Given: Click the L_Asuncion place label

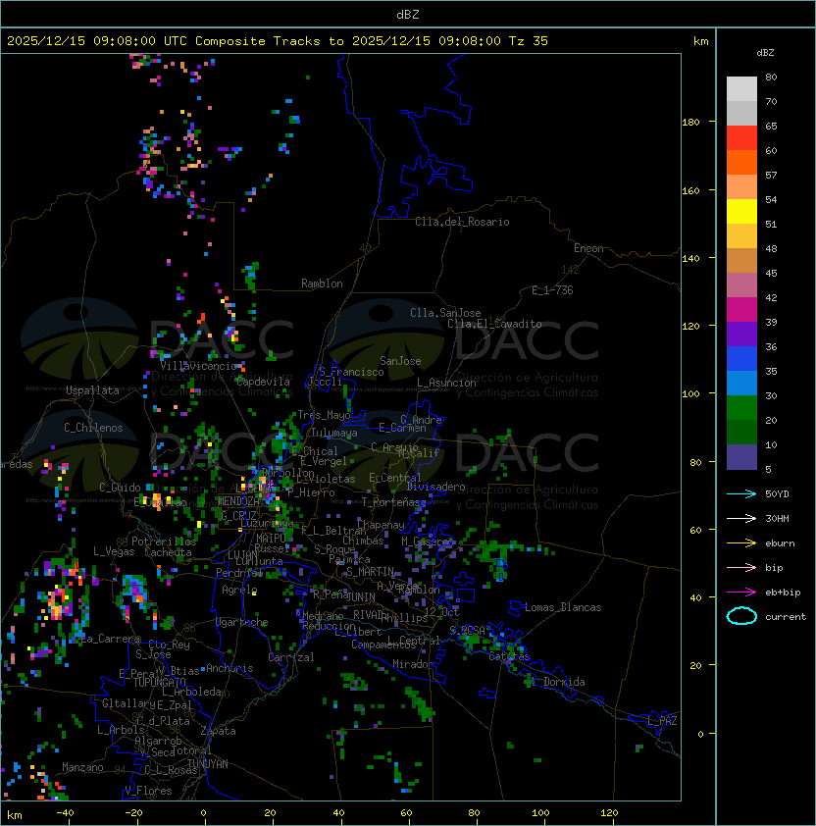Looking at the screenshot, I should pos(446,383).
